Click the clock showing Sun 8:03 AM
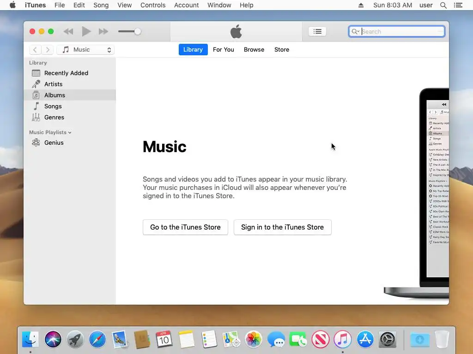The width and height of the screenshot is (473, 354). pyautogui.click(x=393, y=5)
